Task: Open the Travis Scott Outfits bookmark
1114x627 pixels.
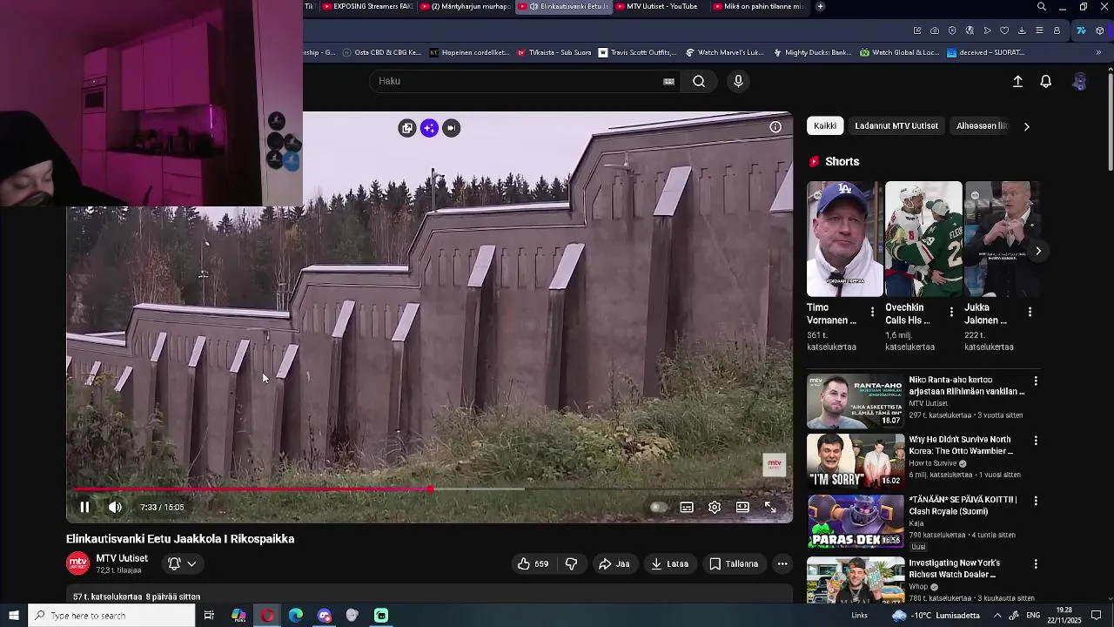Action: tap(638, 52)
